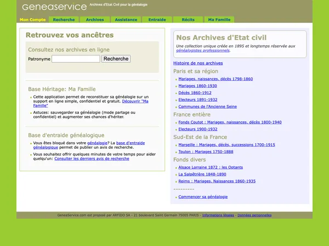Screen dimensions: 329x246
Task: Open Communes de l'Ancienne Seine link
Action: (x=207, y=107)
